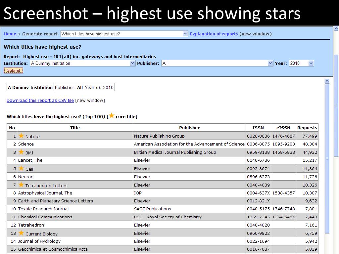Screen dimensions: 339x254
Task: Go to the Home link
Action: [10, 34]
